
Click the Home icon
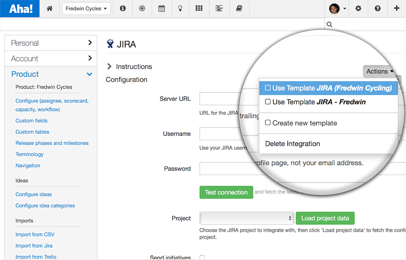pyautogui.click(x=50, y=8)
